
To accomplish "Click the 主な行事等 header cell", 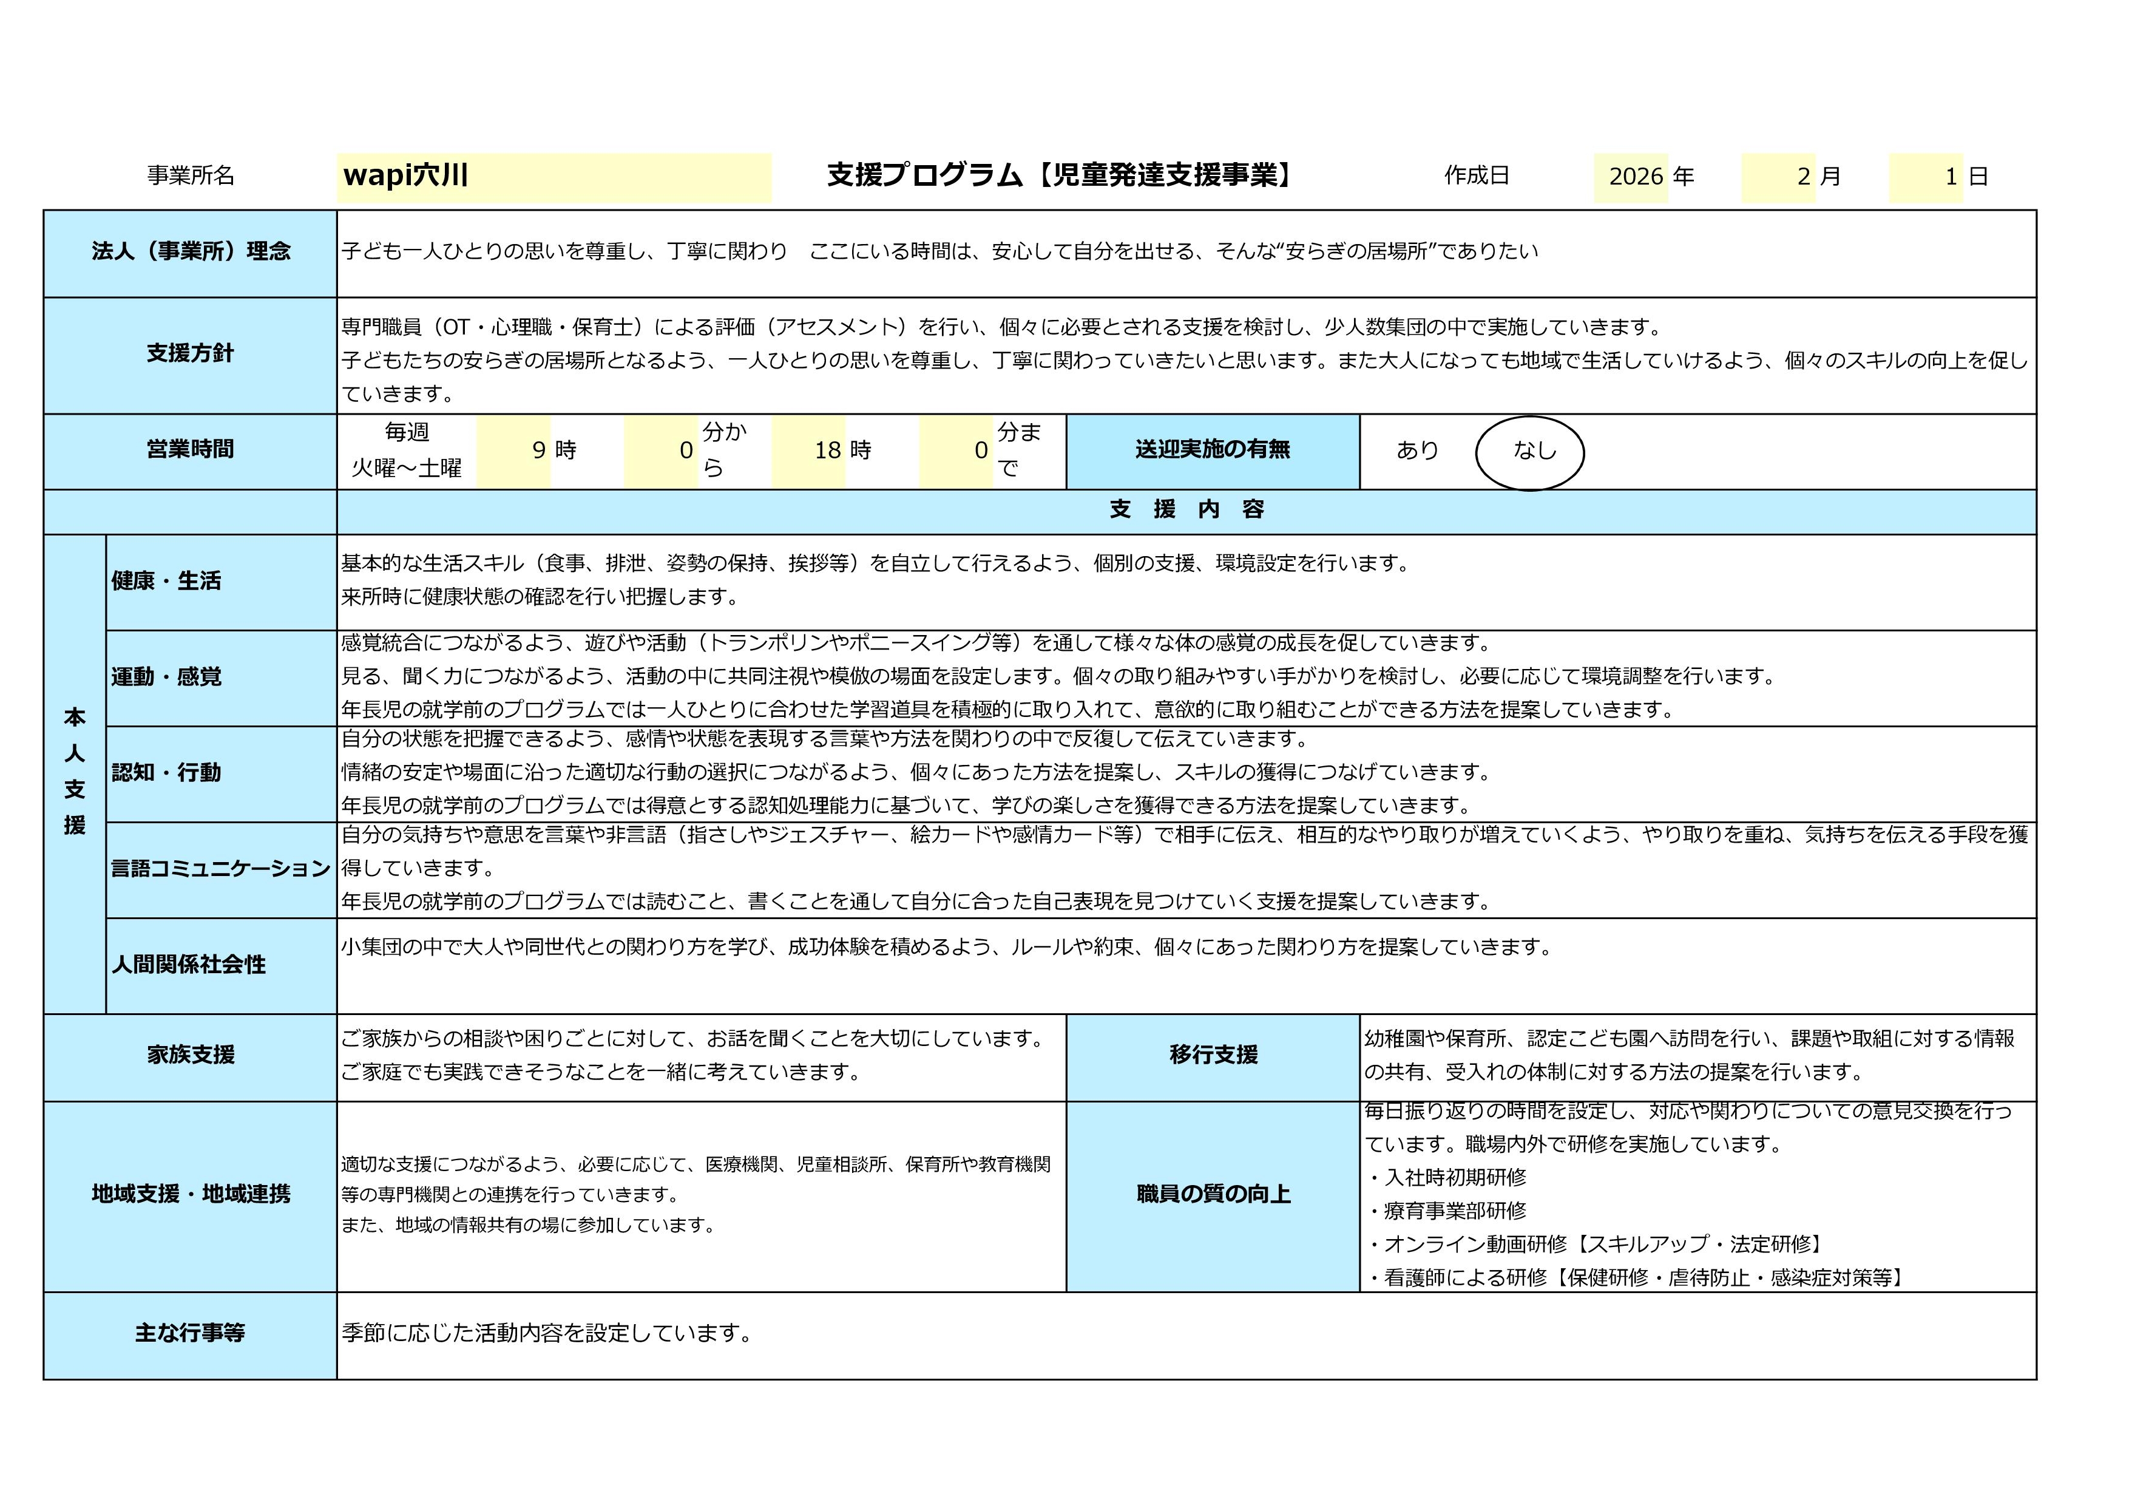I will pos(190,1334).
